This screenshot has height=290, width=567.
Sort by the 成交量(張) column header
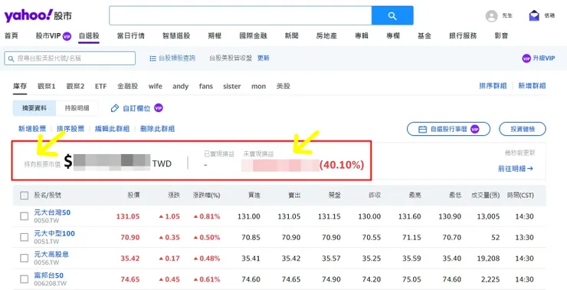[485, 196]
